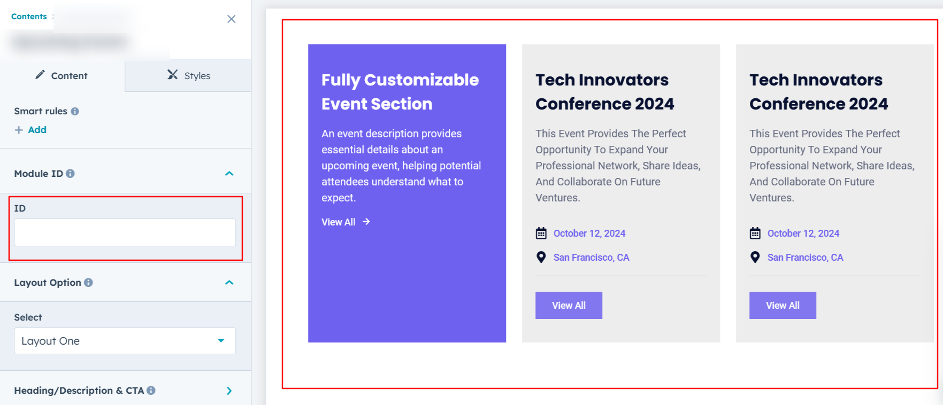Click the Heading/Description & CTA info icon
Viewport: 943px width, 405px height.
[151, 391]
